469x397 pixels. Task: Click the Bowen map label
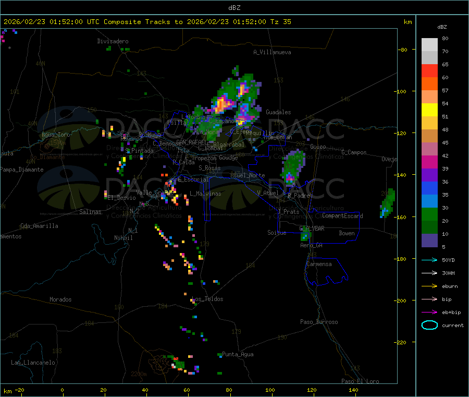coord(347,233)
